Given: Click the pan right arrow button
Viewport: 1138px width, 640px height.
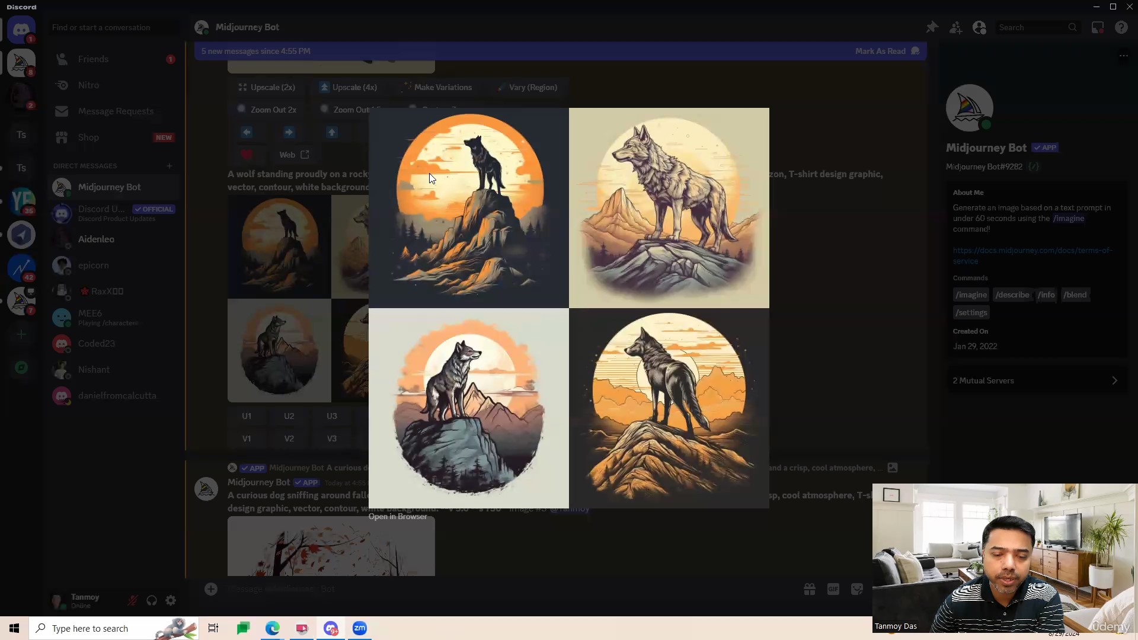Looking at the screenshot, I should [289, 132].
